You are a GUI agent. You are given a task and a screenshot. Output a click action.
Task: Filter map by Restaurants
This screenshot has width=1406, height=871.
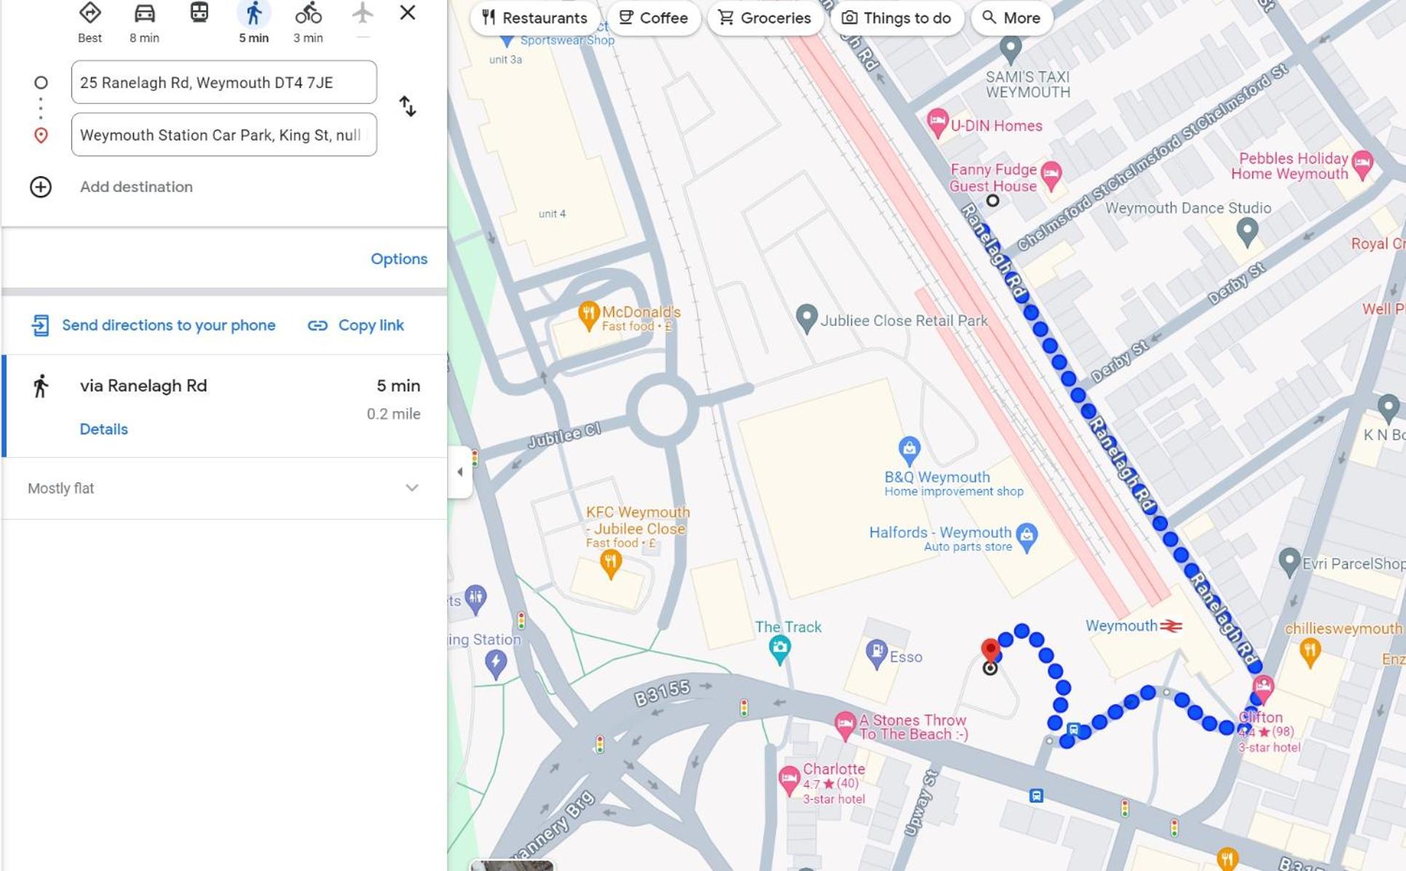535,17
